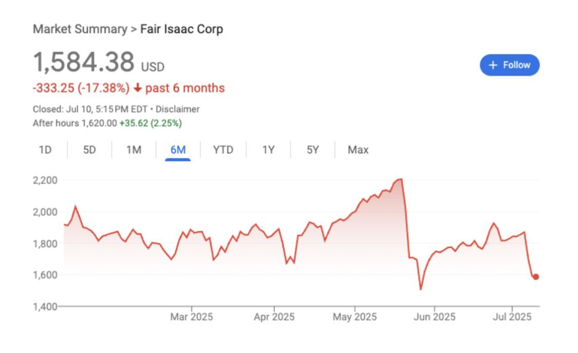The image size is (578, 353).
Task: Click the red endpoint dot on chart
Action: (x=535, y=277)
